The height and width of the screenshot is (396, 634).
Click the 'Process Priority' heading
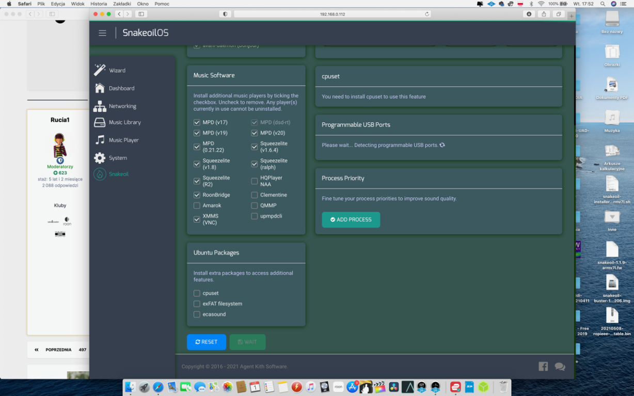pyautogui.click(x=343, y=178)
